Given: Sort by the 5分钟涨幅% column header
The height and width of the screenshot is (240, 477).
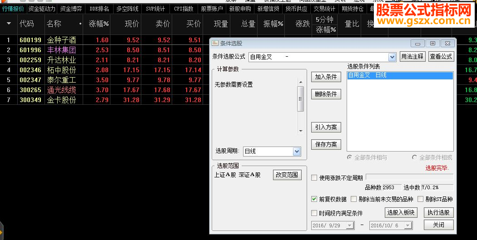Looking at the screenshot, I should 325,24.
